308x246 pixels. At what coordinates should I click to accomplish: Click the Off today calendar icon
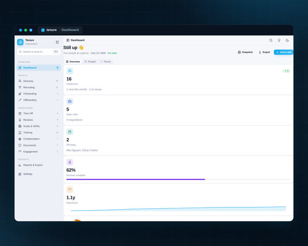pos(70,132)
